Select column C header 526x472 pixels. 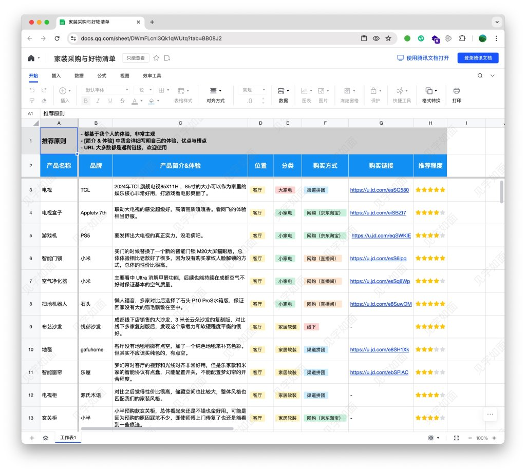(180, 123)
